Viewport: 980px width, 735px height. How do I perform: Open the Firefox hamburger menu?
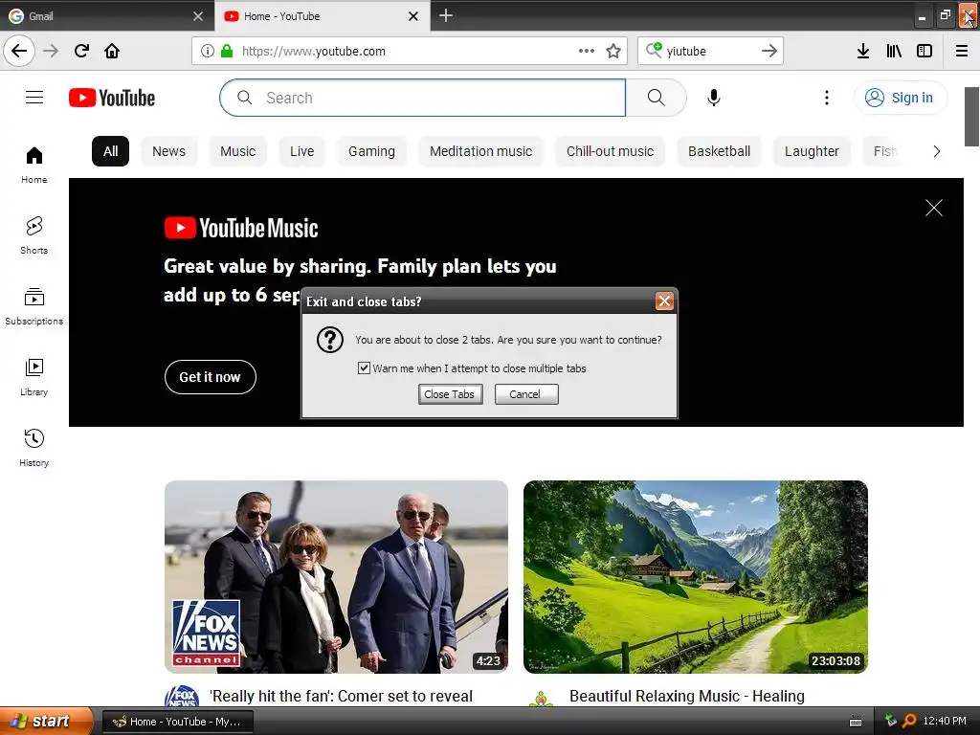point(962,51)
